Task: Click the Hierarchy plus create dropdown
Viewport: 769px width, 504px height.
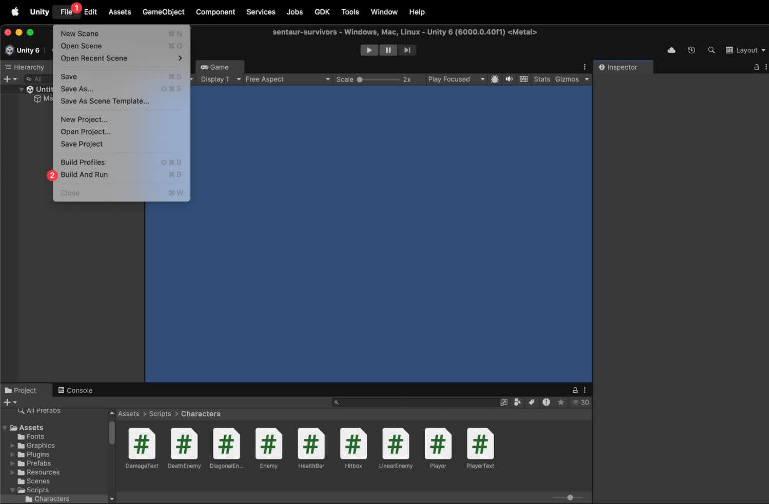Action: (x=10, y=79)
